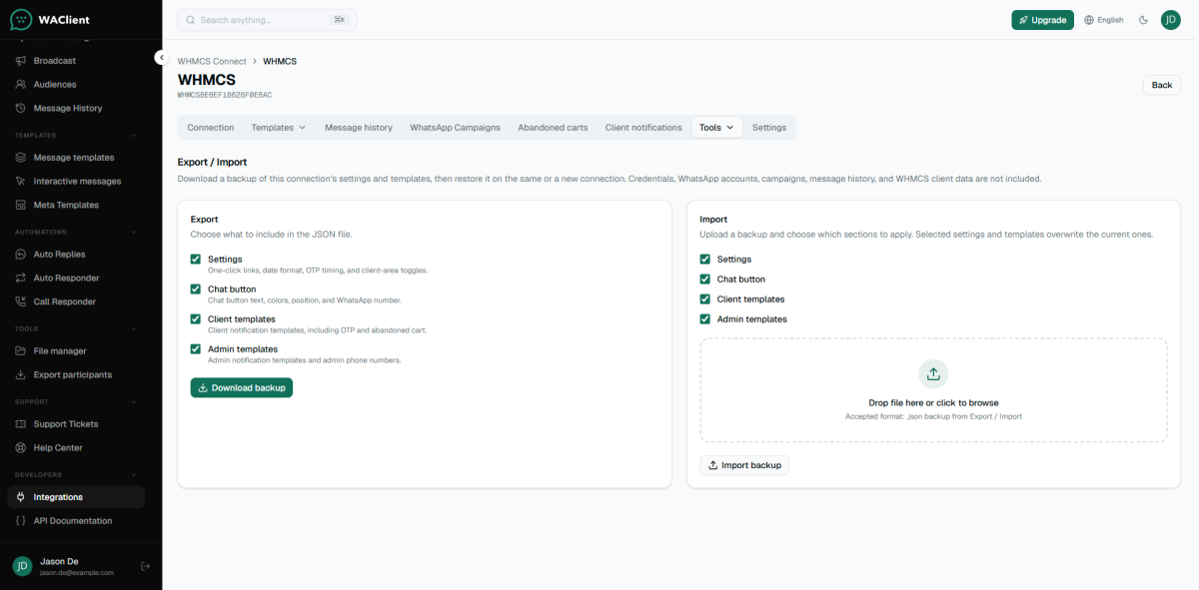Open Client notifications tab
Image resolution: width=1199 pixels, height=590 pixels.
pos(643,128)
